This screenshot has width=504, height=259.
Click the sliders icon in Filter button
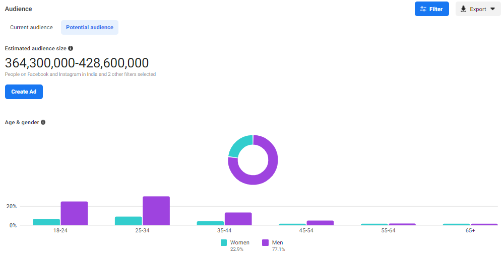pyautogui.click(x=423, y=9)
